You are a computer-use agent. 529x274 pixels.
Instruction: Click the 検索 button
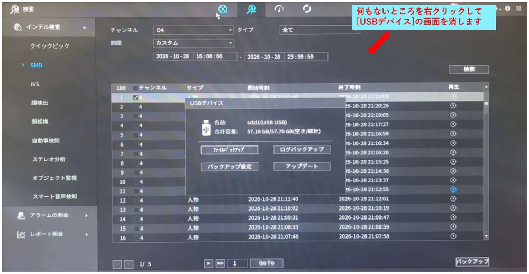(469, 69)
